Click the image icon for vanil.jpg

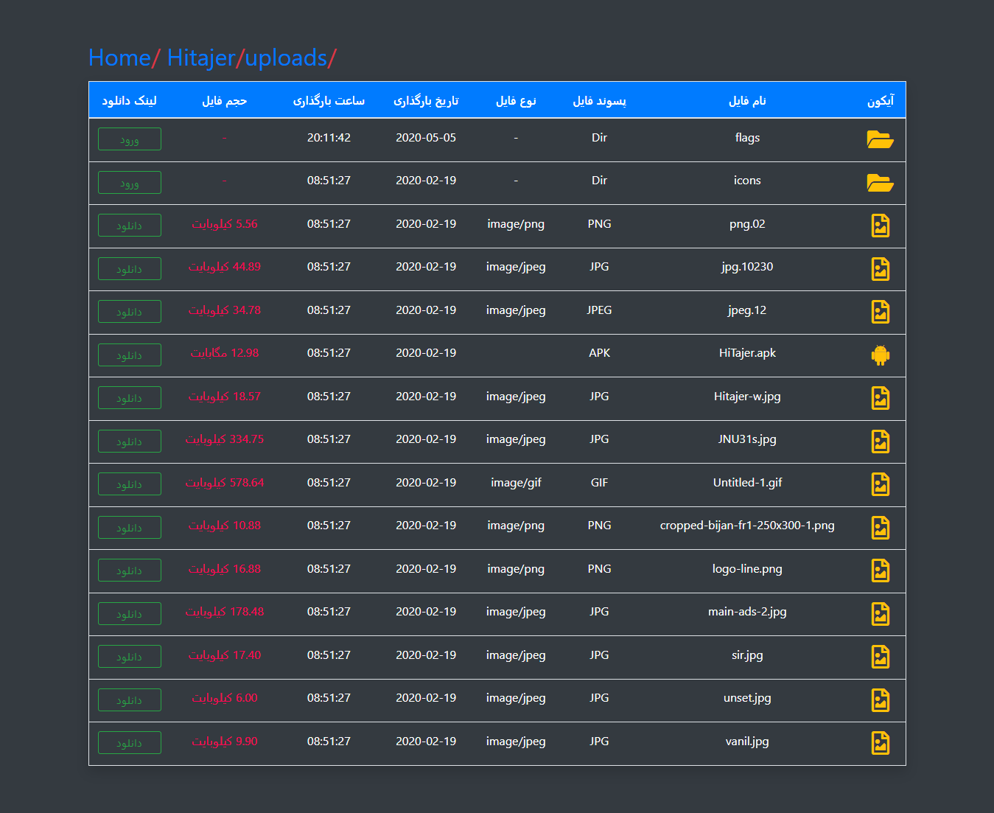[x=881, y=743]
